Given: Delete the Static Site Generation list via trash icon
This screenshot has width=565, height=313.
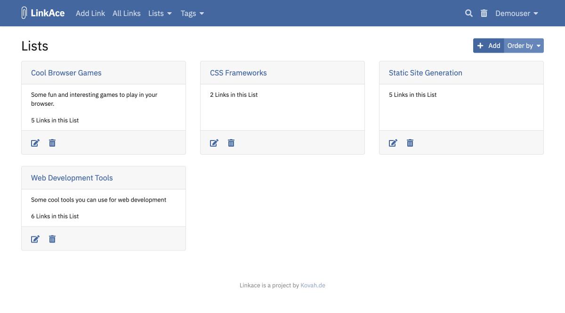Looking at the screenshot, I should click(x=410, y=143).
